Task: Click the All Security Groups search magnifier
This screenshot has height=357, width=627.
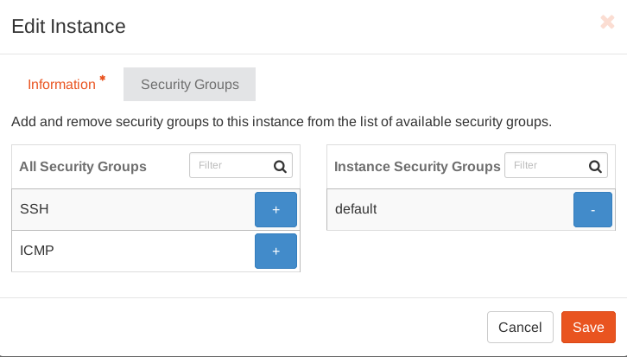Action: (x=280, y=166)
